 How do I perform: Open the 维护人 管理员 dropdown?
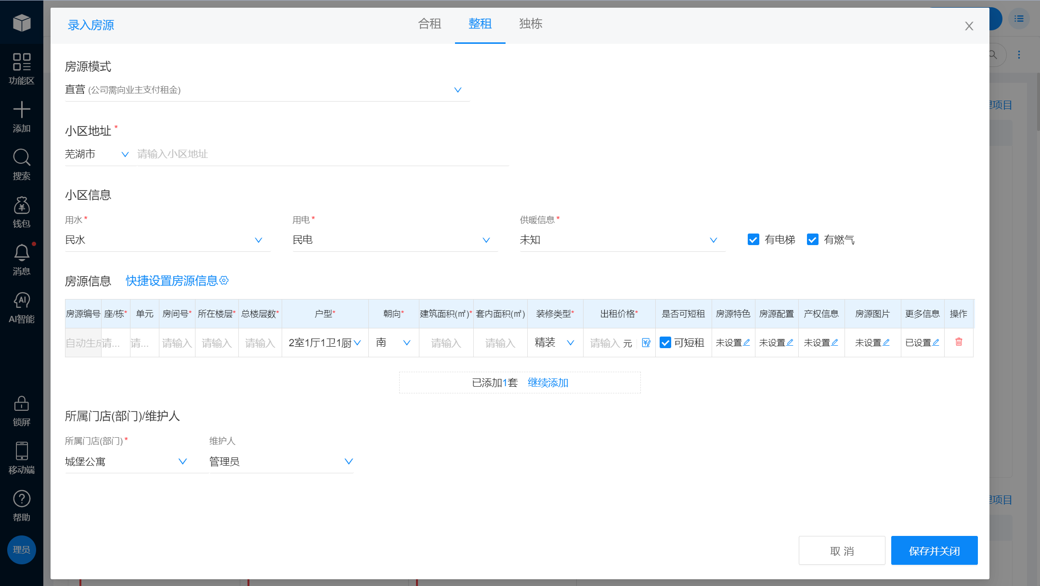pyautogui.click(x=281, y=461)
